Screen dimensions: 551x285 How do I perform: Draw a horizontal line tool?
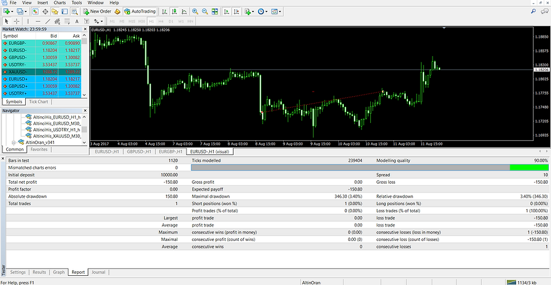tap(38, 21)
